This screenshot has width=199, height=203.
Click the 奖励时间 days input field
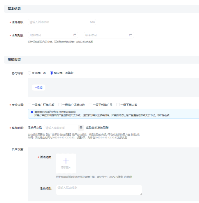pyautogui.click(x=61, y=128)
